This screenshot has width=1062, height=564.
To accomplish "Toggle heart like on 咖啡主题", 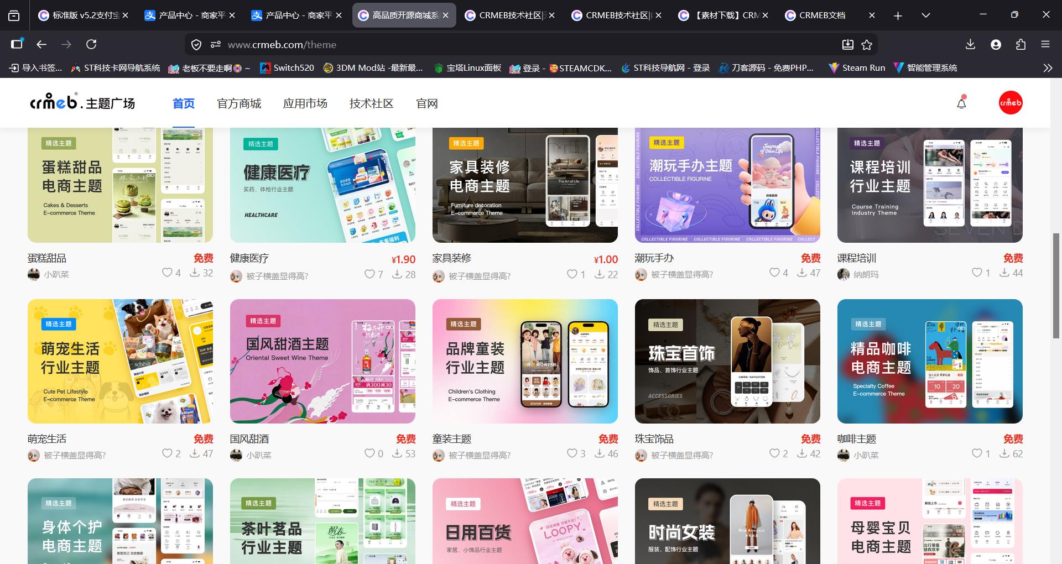I will coord(977,453).
